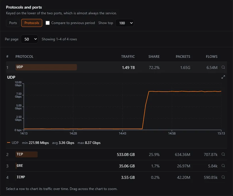Image resolution: width=233 pixels, height=196 pixels.
Task: Select the TCP protocol row
Action: (116, 155)
